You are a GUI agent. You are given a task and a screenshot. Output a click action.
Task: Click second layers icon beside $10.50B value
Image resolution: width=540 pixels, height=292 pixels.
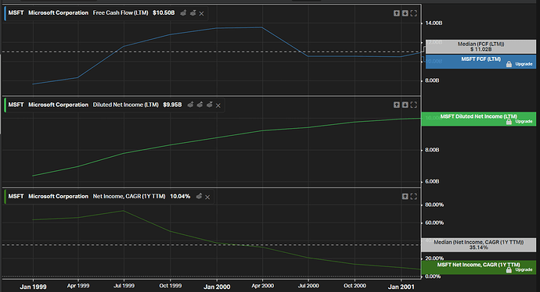click(x=193, y=13)
